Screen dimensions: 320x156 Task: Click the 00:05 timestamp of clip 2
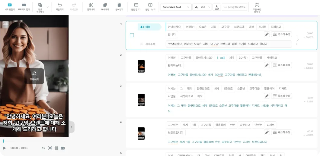[x=310, y=64]
